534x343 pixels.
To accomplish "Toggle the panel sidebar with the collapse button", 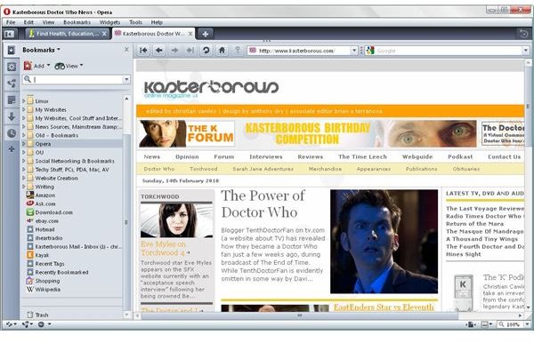I will tap(10, 34).
